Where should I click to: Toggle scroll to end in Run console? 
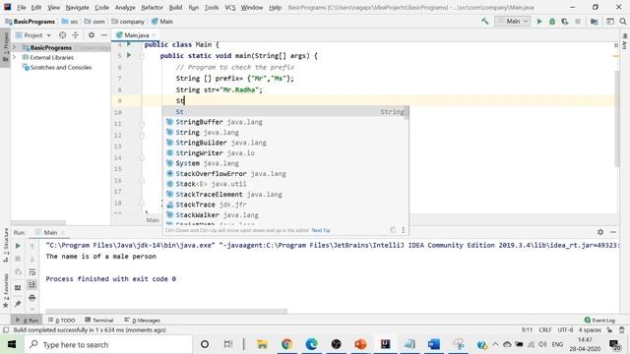32,285
